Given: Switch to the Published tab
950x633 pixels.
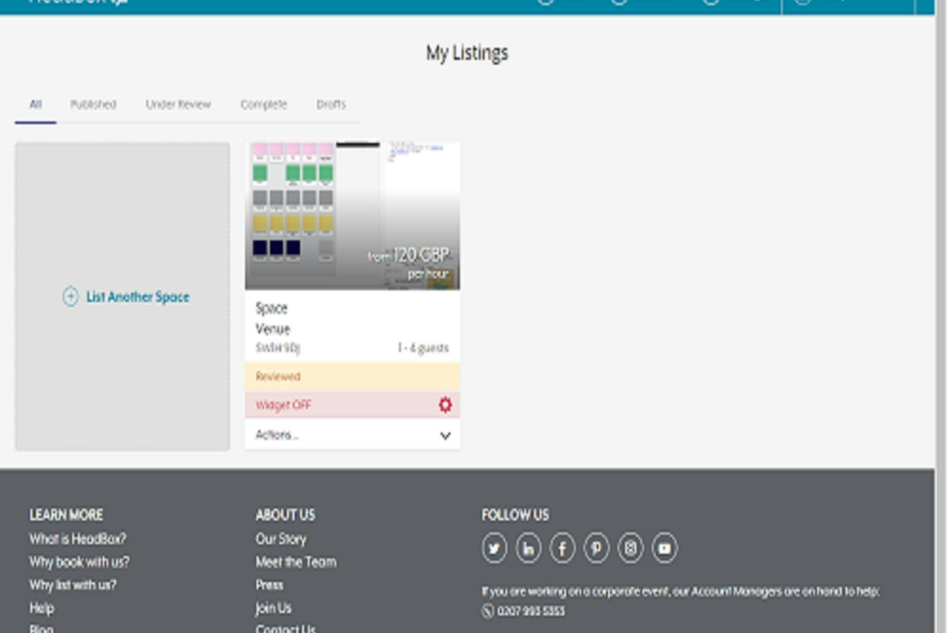Looking at the screenshot, I should click(x=93, y=104).
